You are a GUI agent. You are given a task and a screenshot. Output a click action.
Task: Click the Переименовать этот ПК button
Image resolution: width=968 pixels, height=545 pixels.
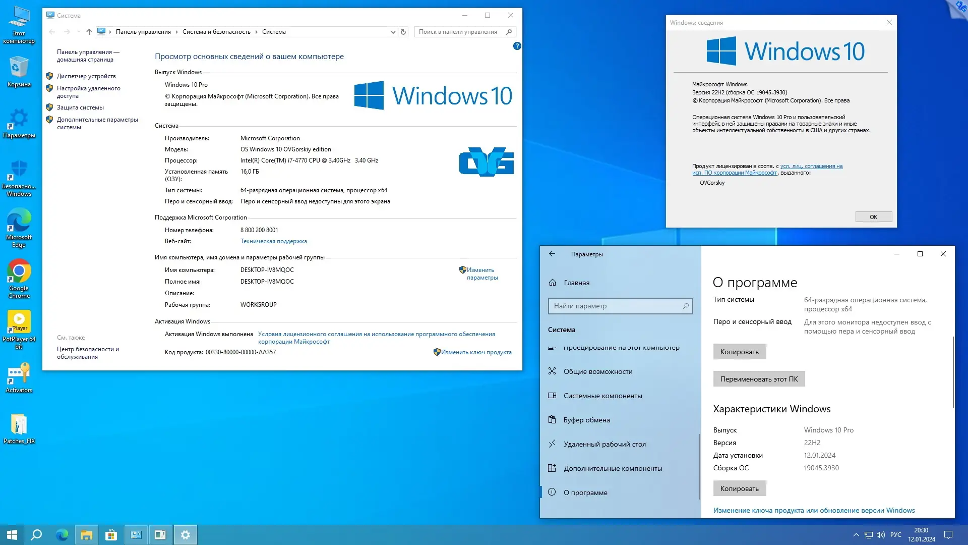(x=759, y=379)
